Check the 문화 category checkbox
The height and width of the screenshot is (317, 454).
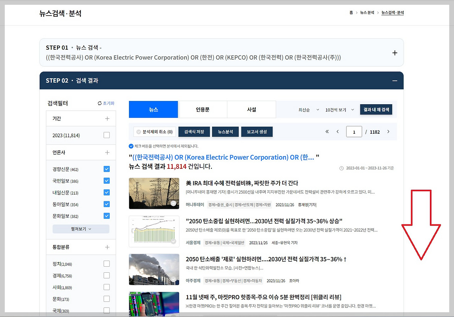pyautogui.click(x=107, y=299)
